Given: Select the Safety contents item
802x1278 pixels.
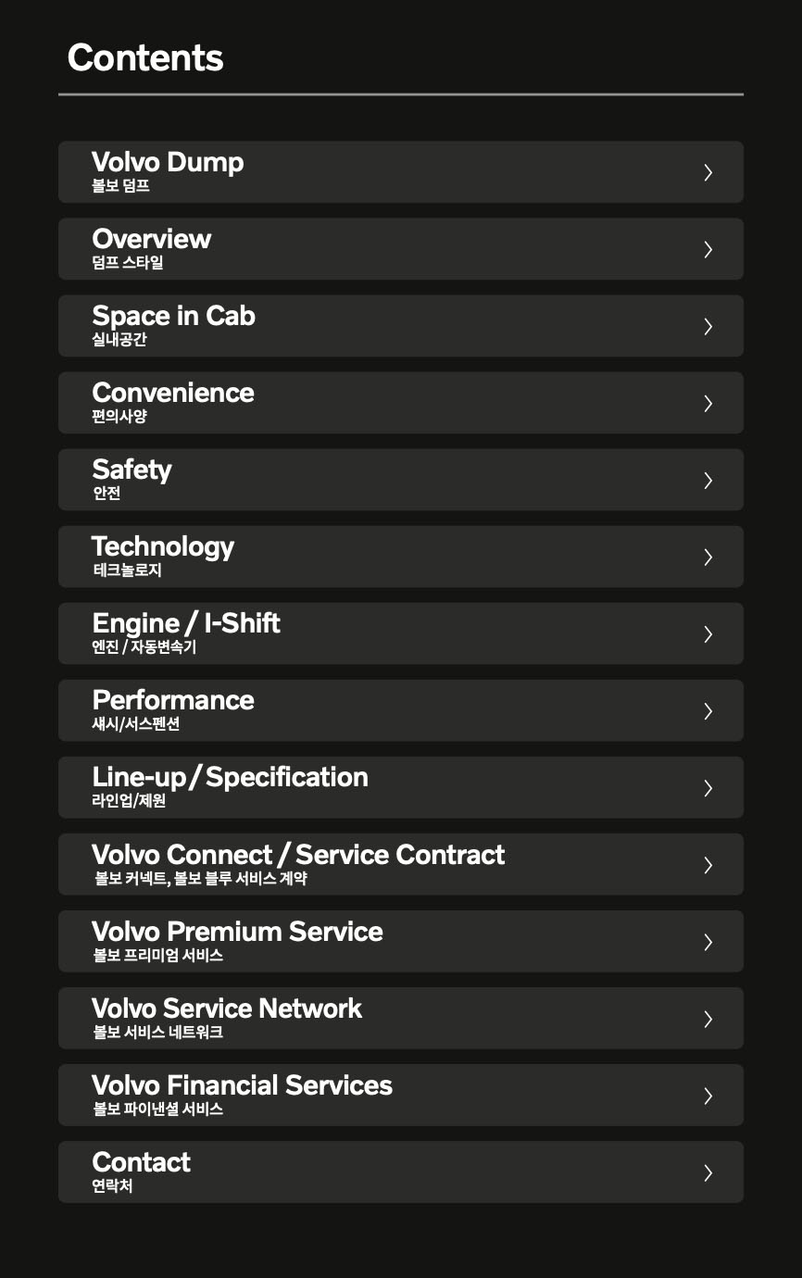Looking at the screenshot, I should (x=132, y=470).
